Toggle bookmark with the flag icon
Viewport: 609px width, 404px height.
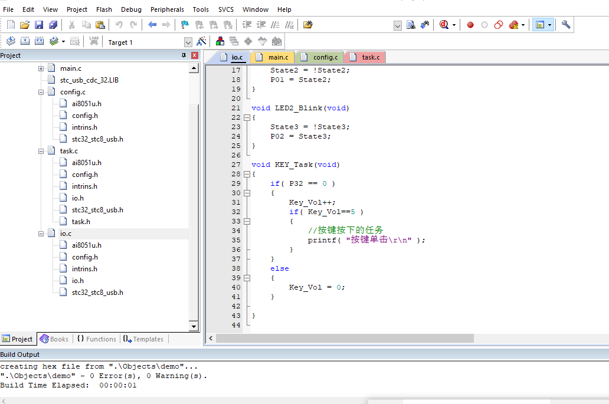click(x=185, y=25)
